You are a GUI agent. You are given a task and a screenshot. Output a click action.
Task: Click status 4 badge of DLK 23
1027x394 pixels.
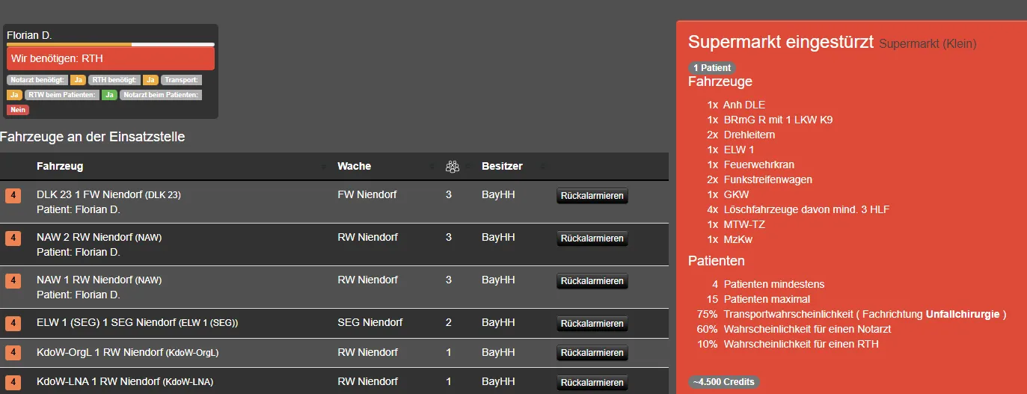coord(13,196)
